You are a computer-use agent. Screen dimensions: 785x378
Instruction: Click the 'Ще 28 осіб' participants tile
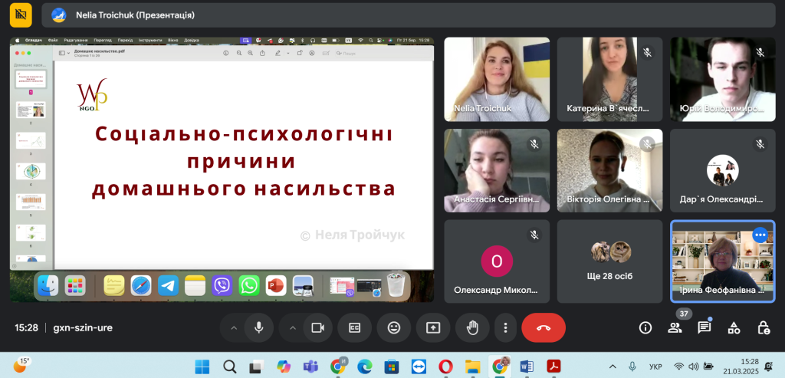pyautogui.click(x=610, y=261)
